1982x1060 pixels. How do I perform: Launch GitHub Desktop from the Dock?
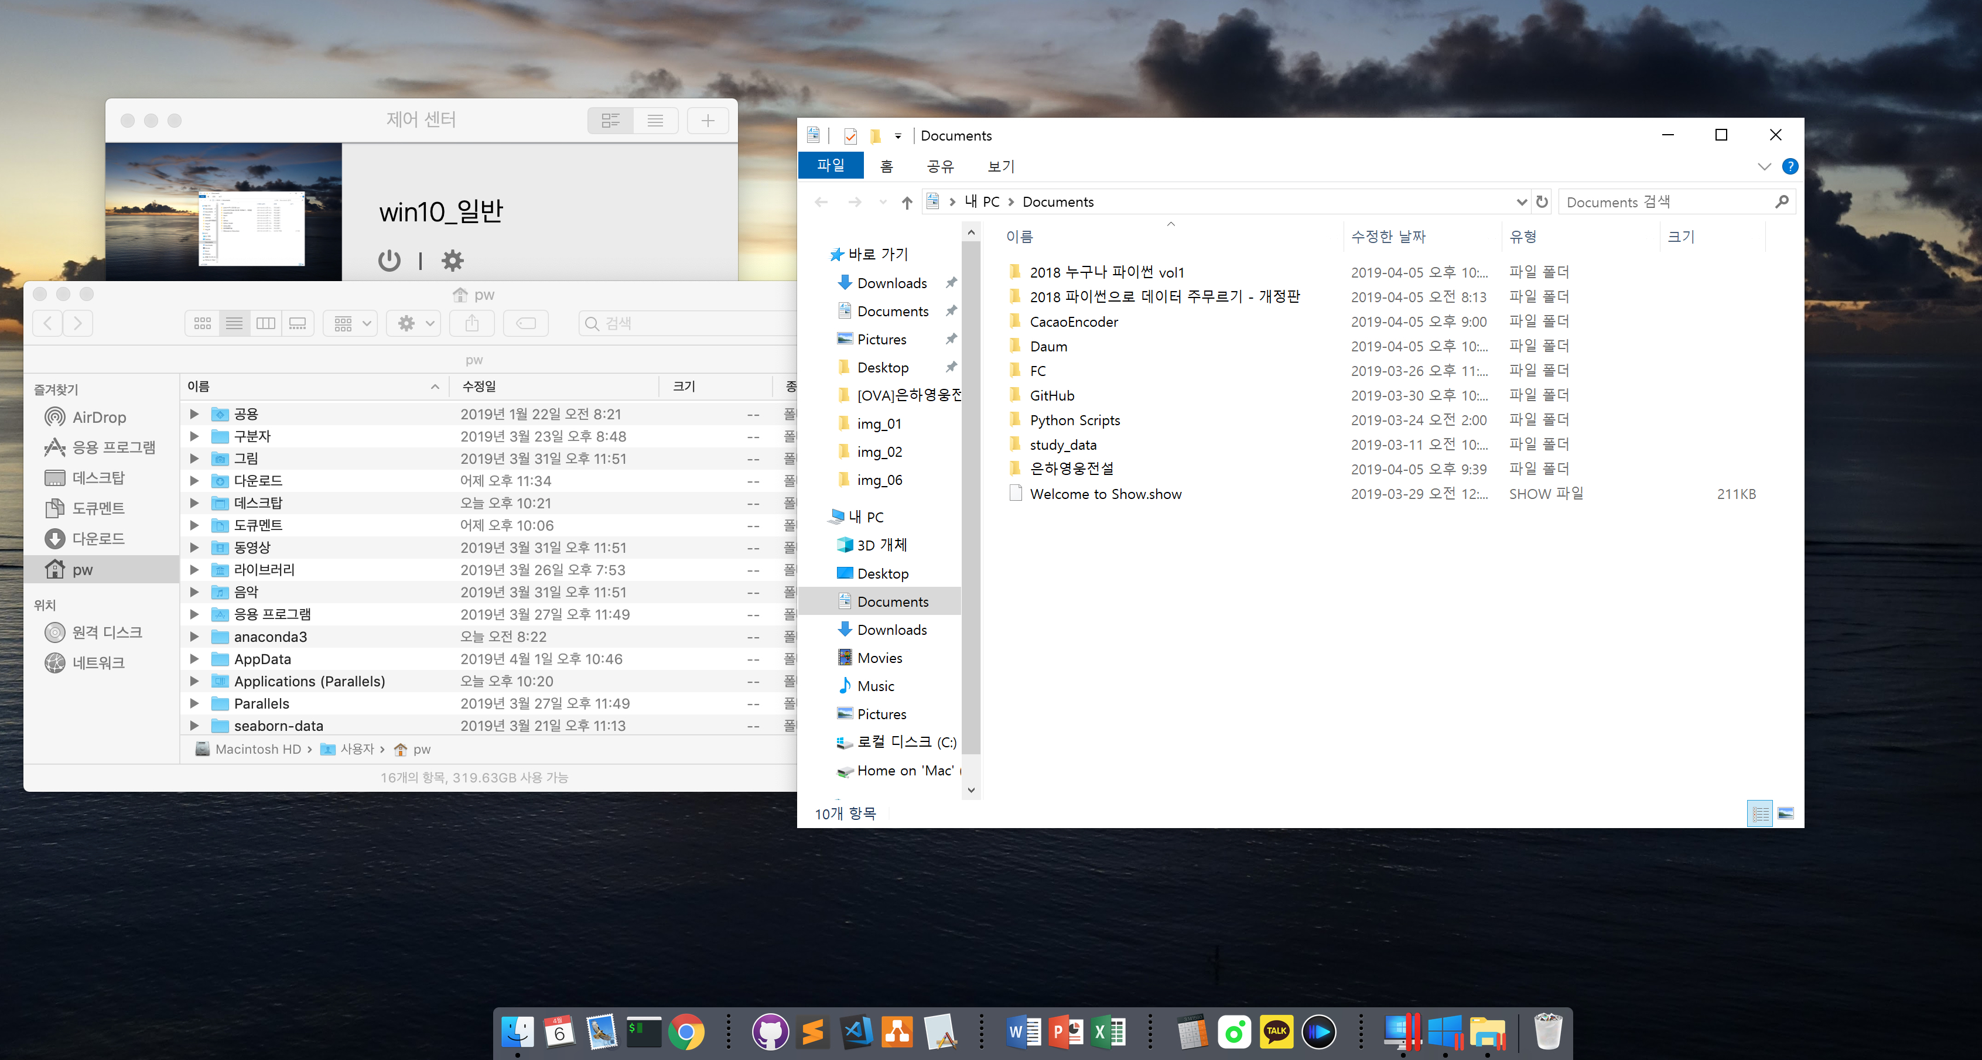pyautogui.click(x=770, y=1031)
